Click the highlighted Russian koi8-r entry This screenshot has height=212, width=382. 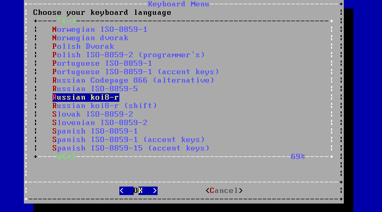click(86, 98)
